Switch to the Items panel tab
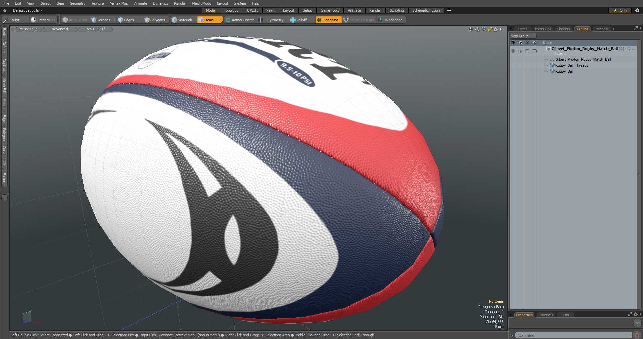This screenshot has width=643, height=339. (522, 29)
